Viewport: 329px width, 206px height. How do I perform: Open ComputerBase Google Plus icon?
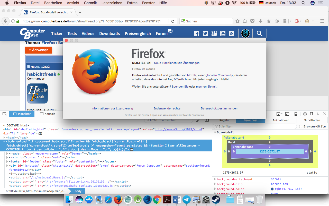tap(214, 33)
